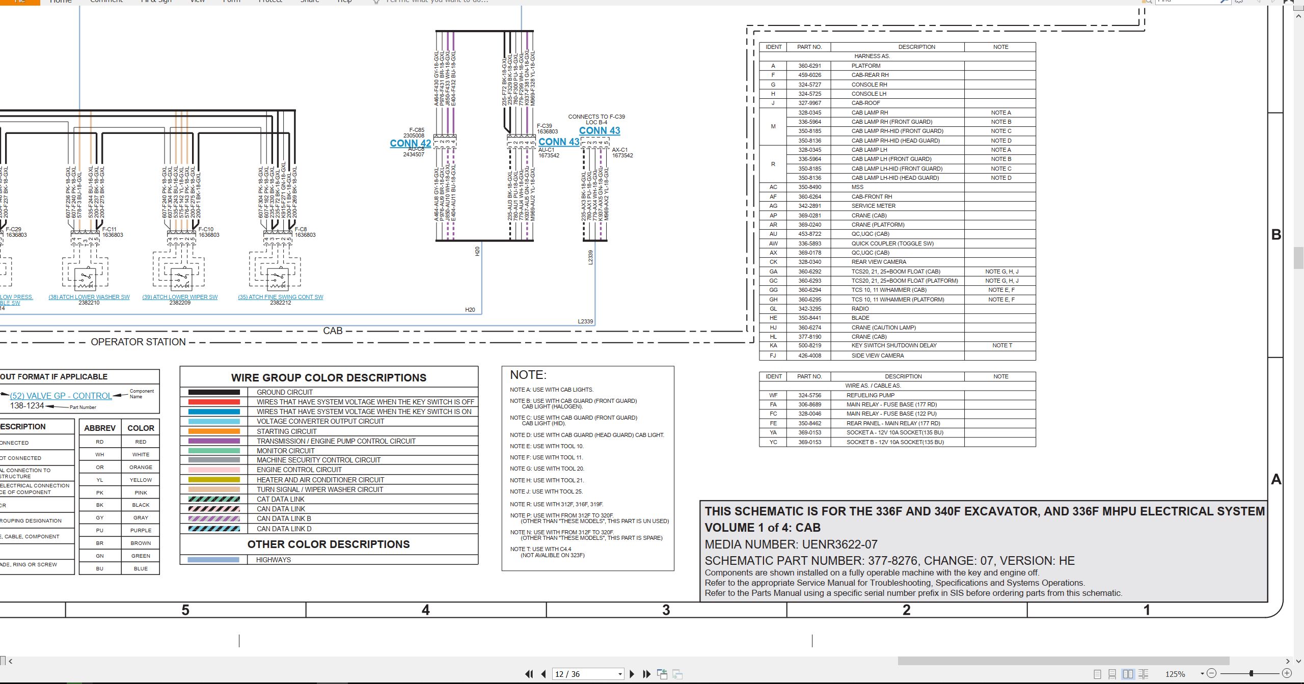The image size is (1304, 684).
Task: Click the part number 453-8722
Action: [x=809, y=234]
